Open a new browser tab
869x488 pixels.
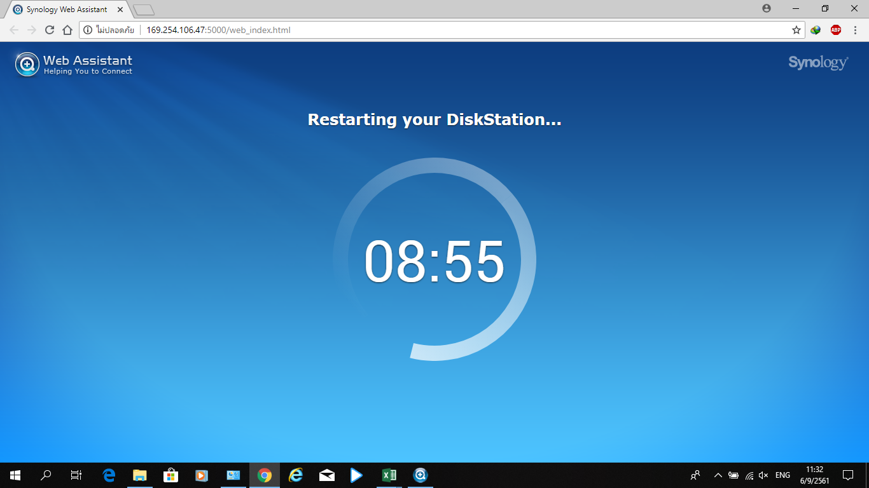(x=144, y=10)
